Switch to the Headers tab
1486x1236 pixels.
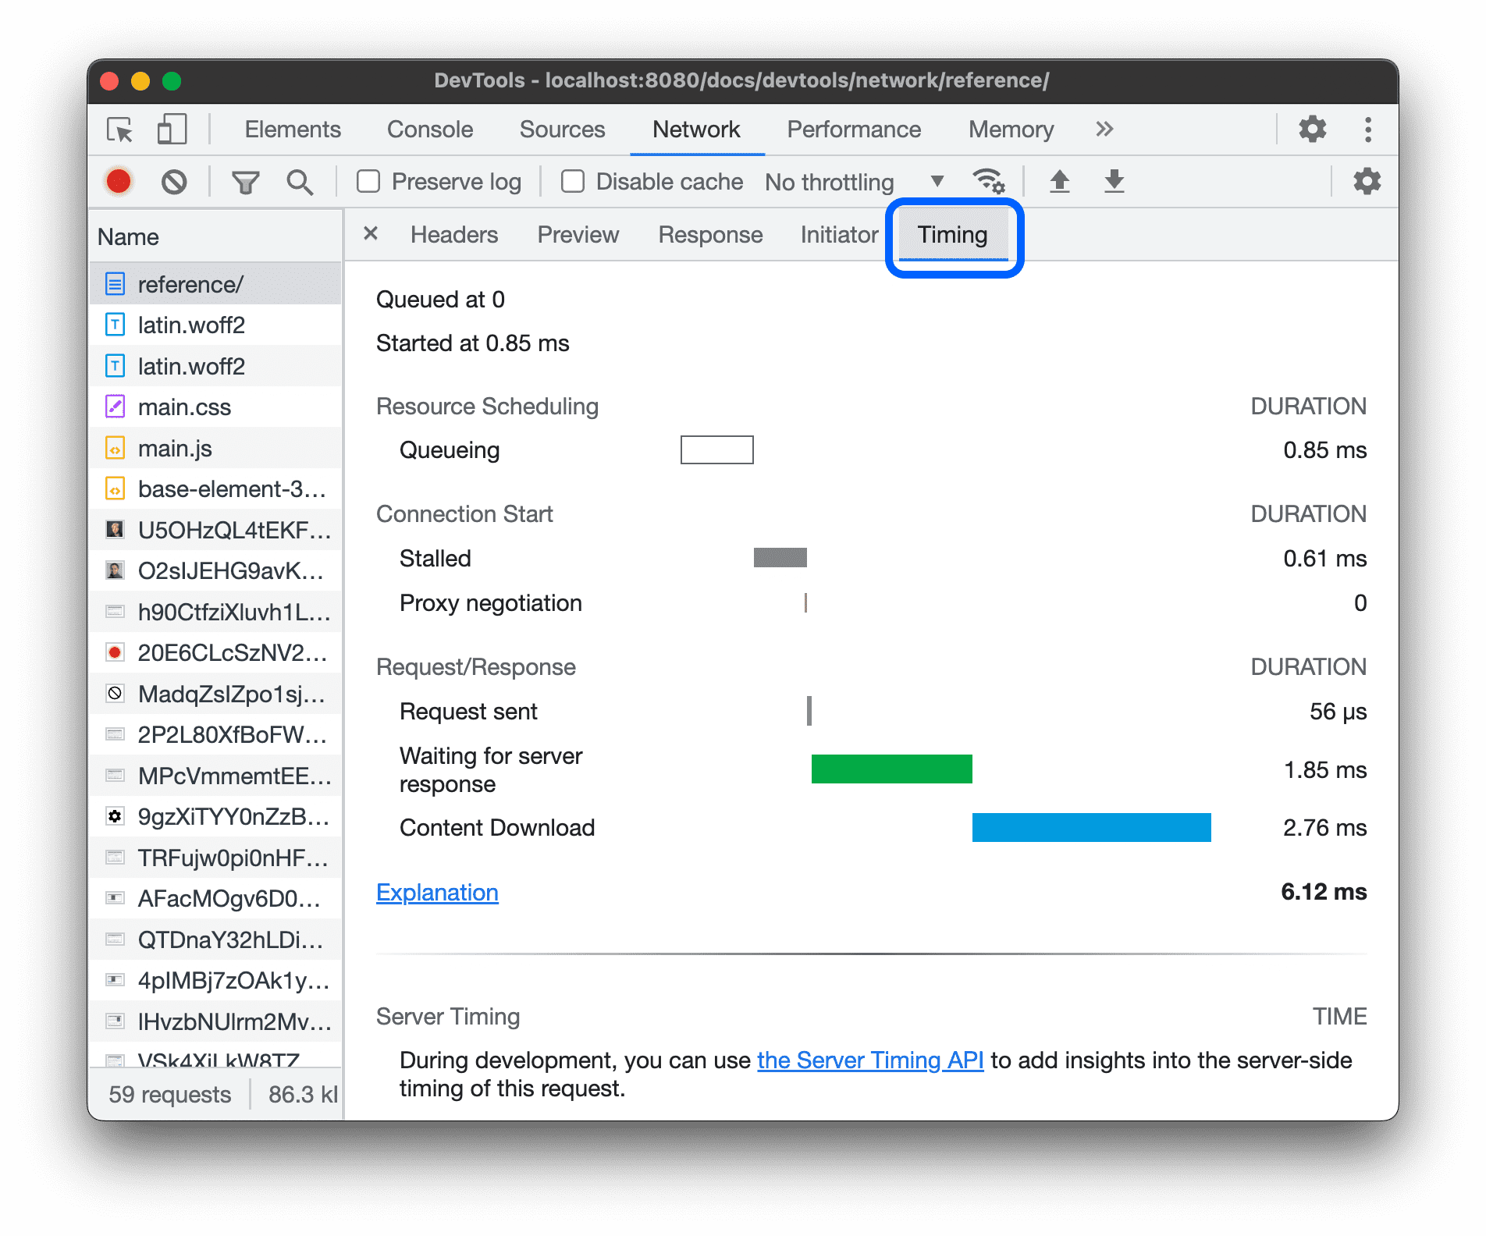[453, 234]
